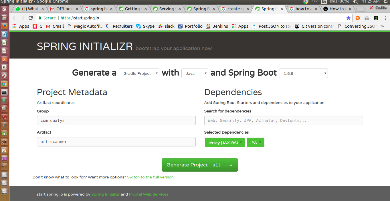390x201 pixels.
Task: Open Terminal from the Ubuntu launcher
Action: click(4, 92)
